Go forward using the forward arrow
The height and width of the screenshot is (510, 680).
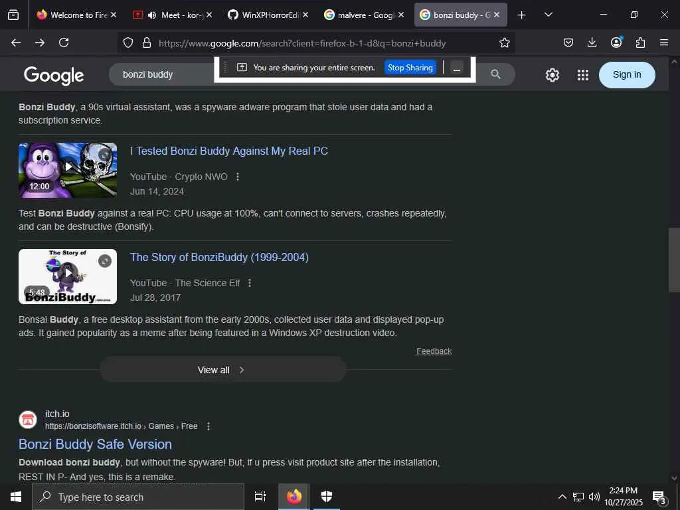(40, 42)
